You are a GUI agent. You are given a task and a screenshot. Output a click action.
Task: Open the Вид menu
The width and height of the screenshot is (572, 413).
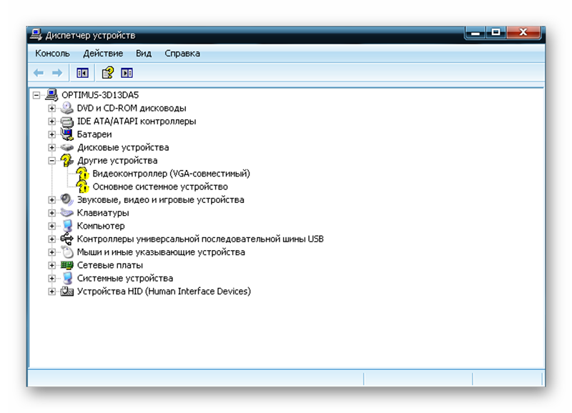click(x=144, y=54)
